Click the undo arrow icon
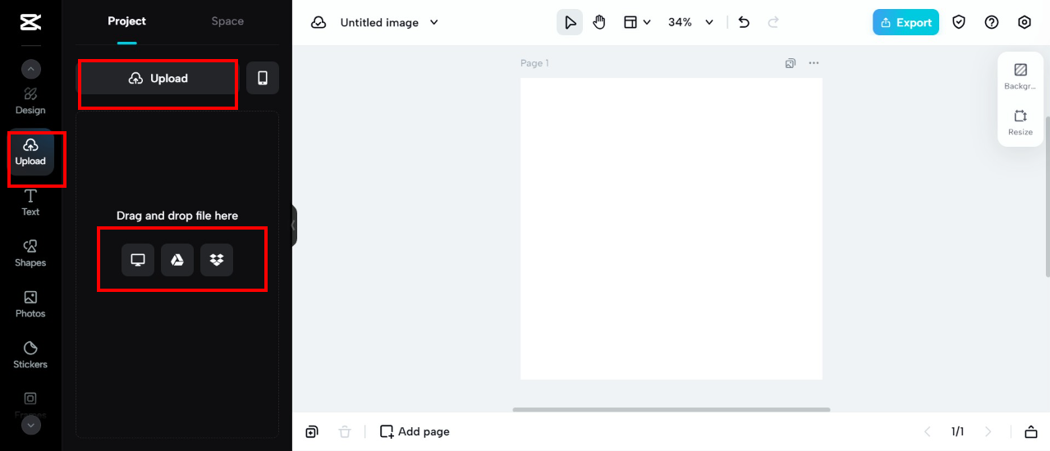Screen dimensions: 1050x451 pyautogui.click(x=744, y=22)
